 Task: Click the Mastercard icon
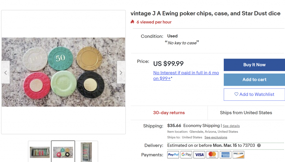(212, 155)
